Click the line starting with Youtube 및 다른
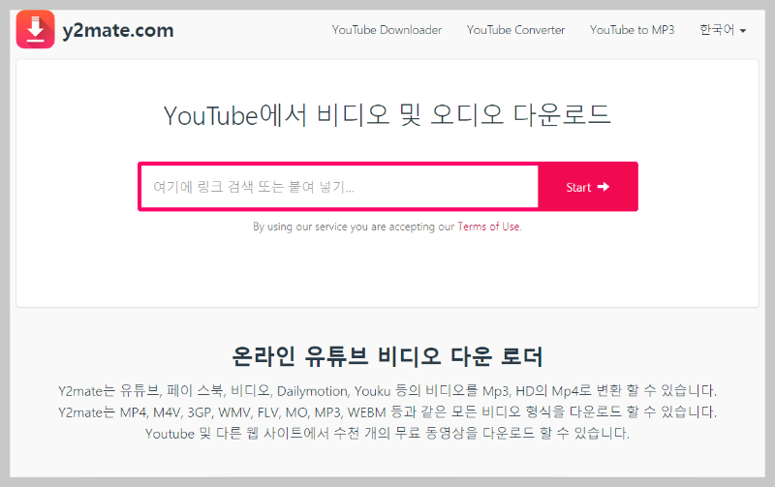The image size is (775, 487). coord(387,433)
